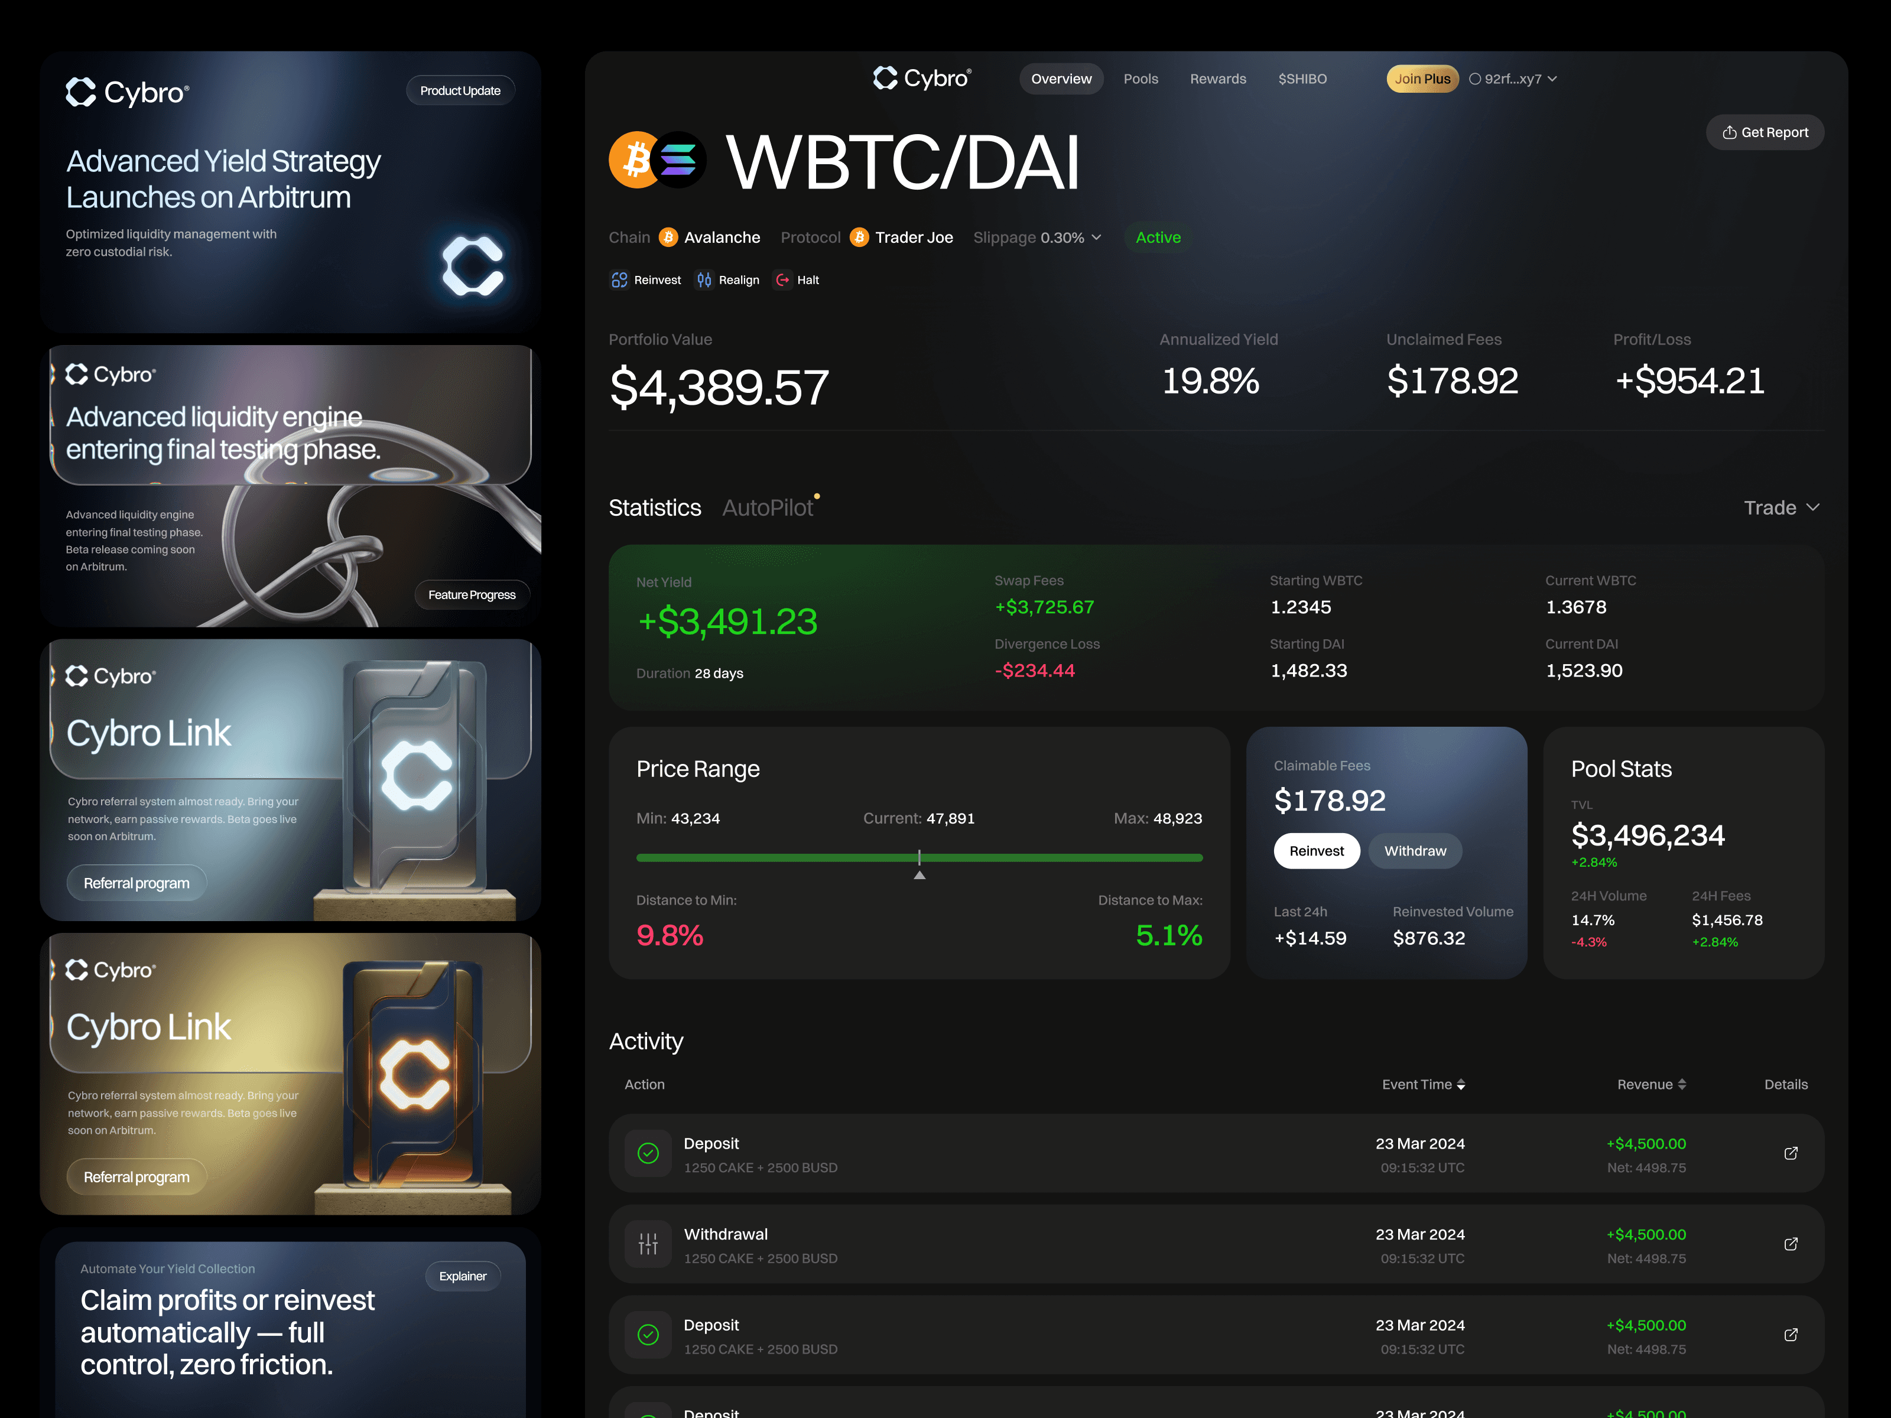Click the Realign candlestick icon
The width and height of the screenshot is (1891, 1418).
(x=704, y=279)
